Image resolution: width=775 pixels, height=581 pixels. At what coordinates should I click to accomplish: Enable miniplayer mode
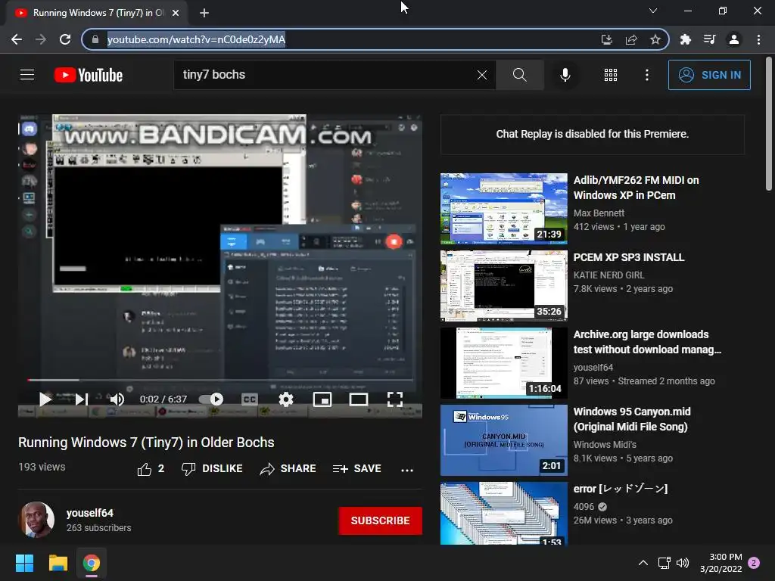[x=322, y=399]
